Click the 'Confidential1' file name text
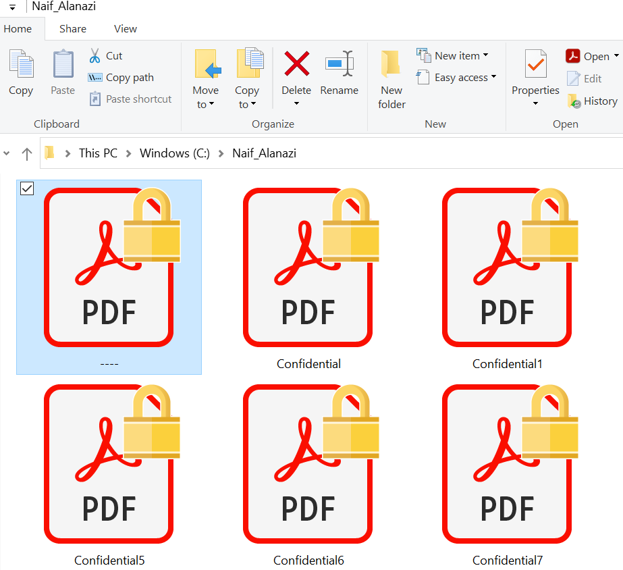This screenshot has height=570, width=623. point(508,364)
